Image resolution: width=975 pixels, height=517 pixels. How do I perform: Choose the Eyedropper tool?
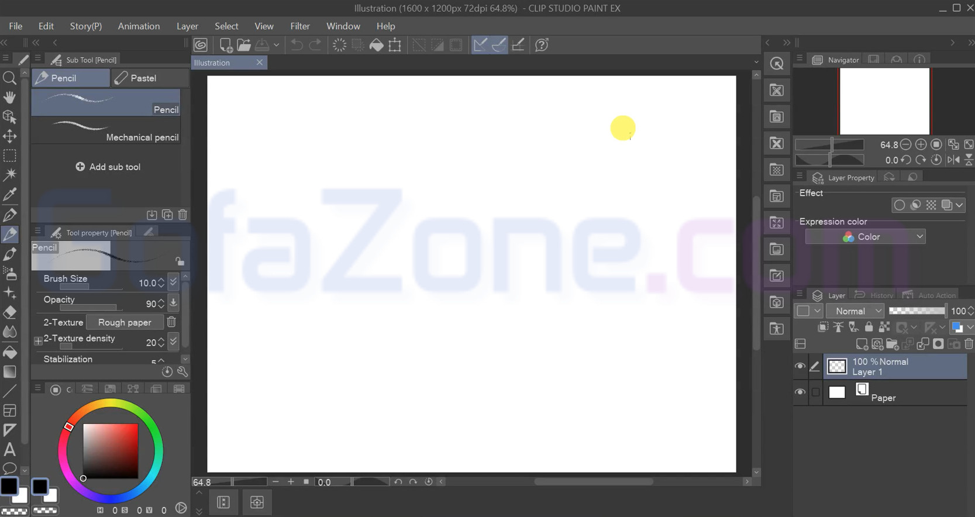pos(9,195)
